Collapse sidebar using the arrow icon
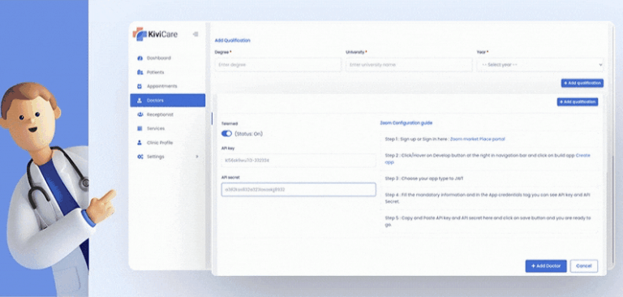 point(195,34)
